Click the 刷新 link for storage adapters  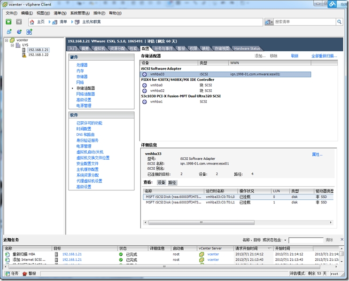click(x=295, y=56)
